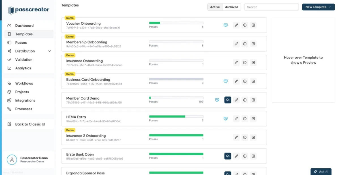The height and width of the screenshot is (175, 340).
Task: Edit the HEMA Extra template
Action: pos(236,119)
